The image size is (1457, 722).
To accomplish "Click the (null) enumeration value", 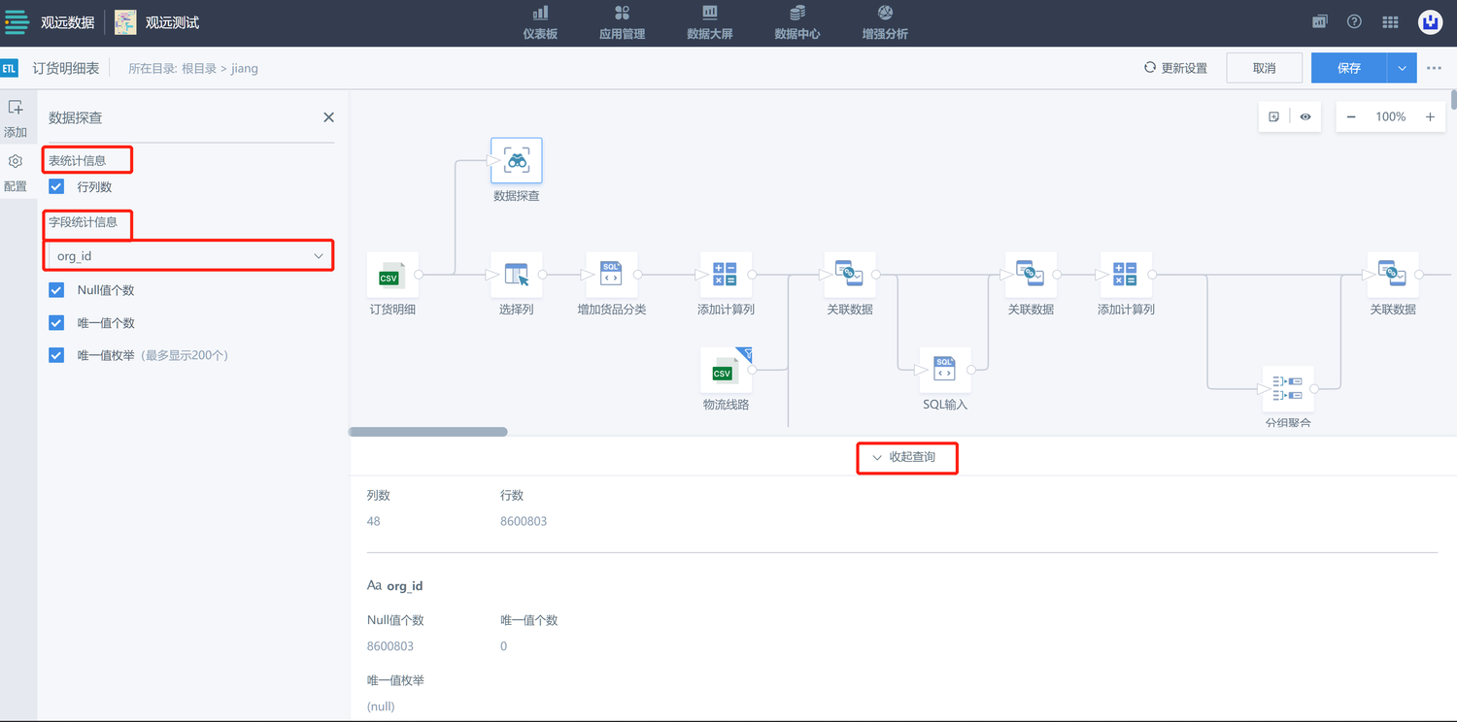I will tap(381, 706).
